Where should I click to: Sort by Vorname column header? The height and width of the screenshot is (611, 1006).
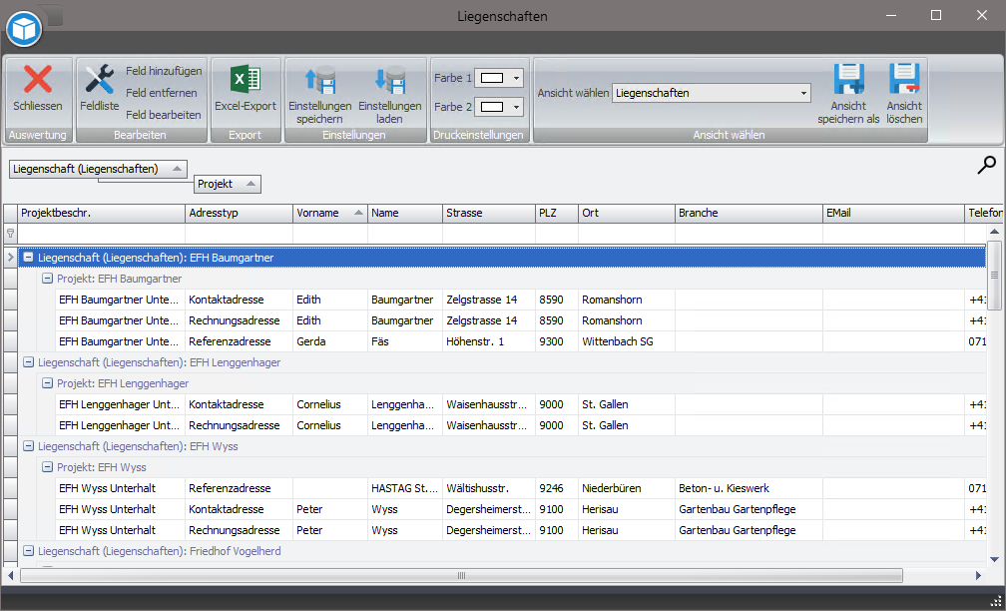(x=329, y=213)
